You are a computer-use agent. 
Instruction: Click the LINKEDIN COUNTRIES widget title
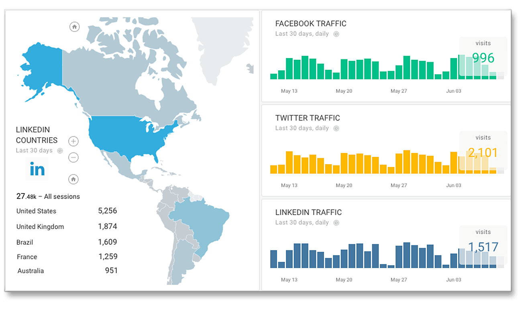click(37, 135)
